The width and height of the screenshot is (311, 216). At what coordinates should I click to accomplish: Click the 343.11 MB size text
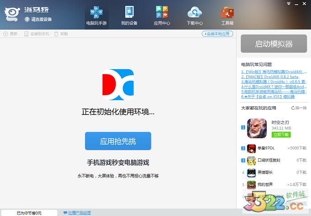tap(281, 128)
